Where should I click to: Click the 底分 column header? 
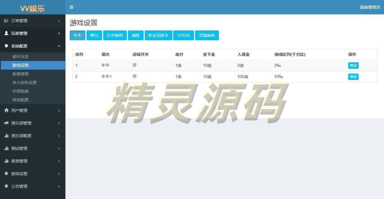[179, 55]
